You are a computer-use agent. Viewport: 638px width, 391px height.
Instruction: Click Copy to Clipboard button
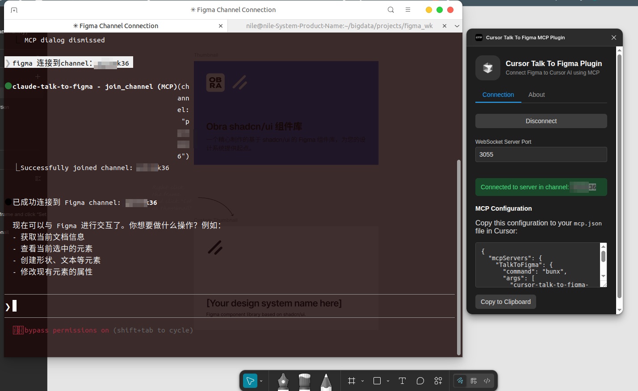505,302
